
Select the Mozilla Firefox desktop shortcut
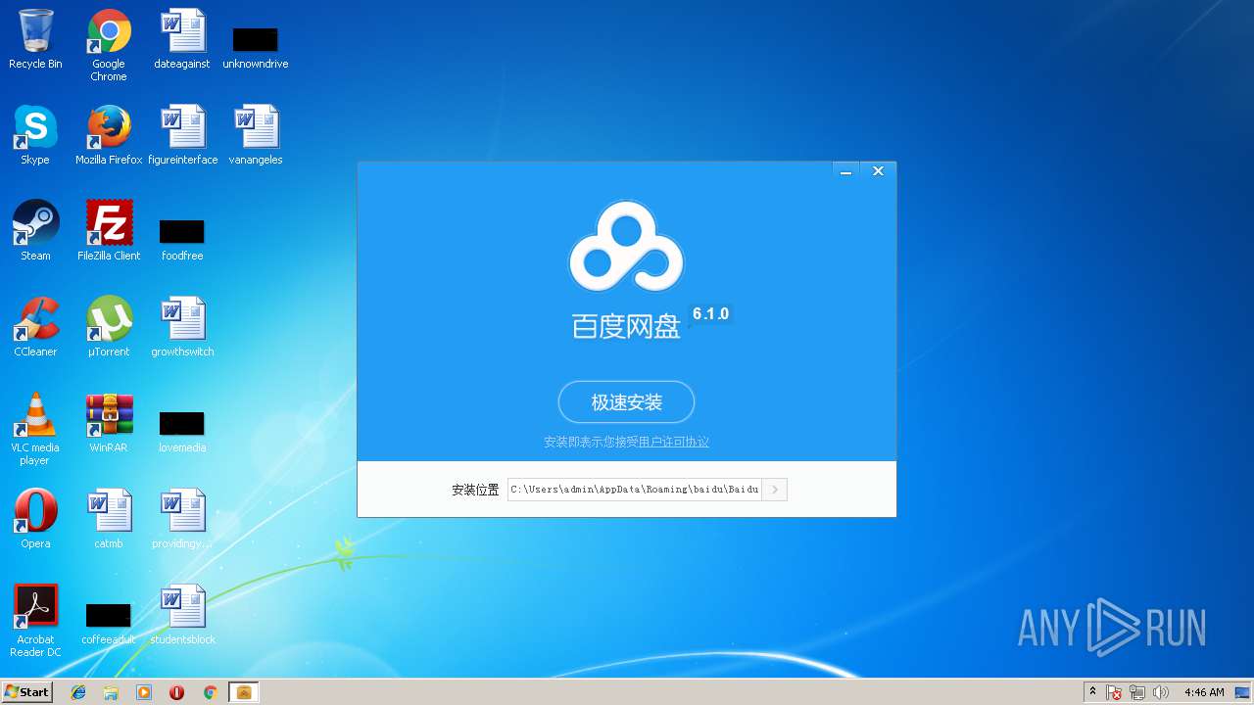point(109,135)
